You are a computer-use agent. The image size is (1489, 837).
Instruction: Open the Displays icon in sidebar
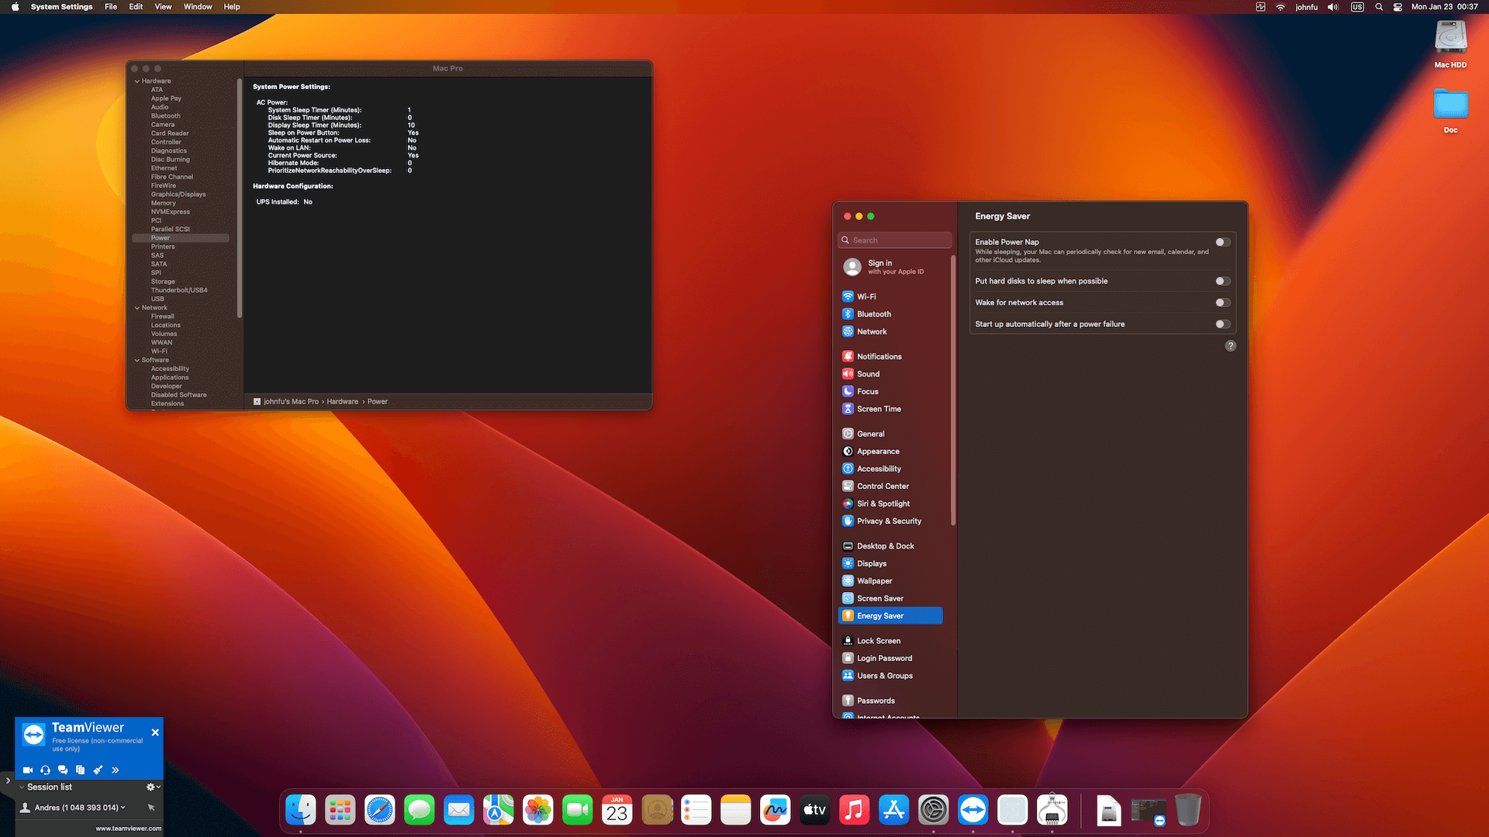(848, 563)
